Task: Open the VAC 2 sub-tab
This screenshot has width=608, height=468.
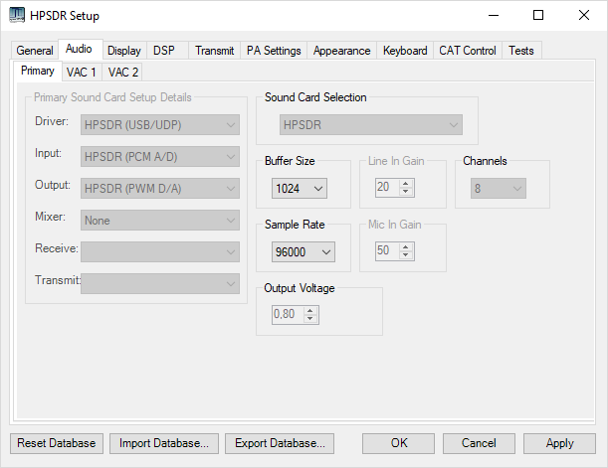Action: tap(123, 72)
